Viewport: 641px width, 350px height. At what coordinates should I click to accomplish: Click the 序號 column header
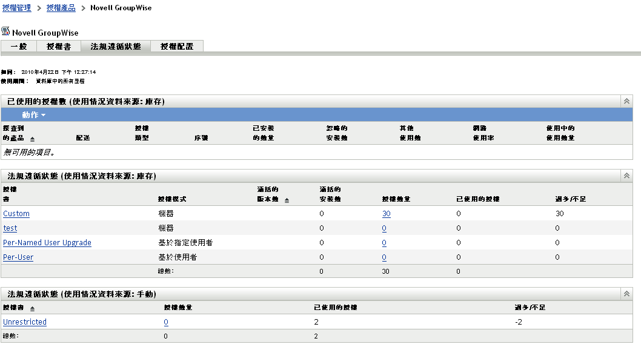click(201, 138)
